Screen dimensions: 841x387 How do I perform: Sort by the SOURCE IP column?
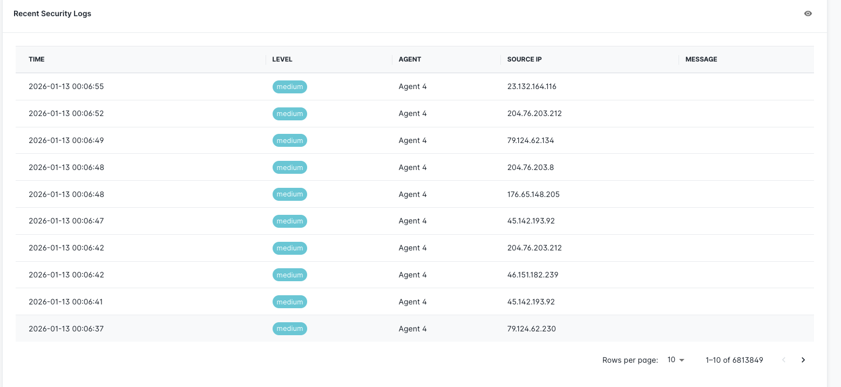coord(524,59)
